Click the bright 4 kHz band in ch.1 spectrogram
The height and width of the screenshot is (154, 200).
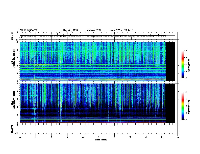click(x=93, y=65)
